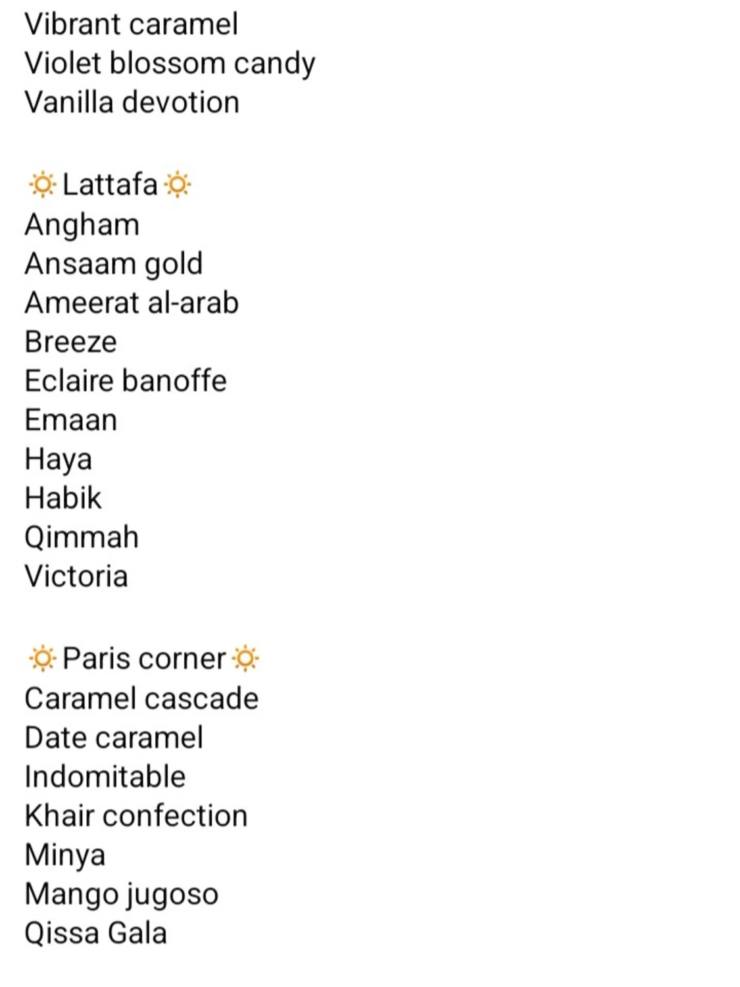This screenshot has width=740, height=987.
Task: Tap the Lattafa heading text
Action: pyautogui.click(x=110, y=185)
